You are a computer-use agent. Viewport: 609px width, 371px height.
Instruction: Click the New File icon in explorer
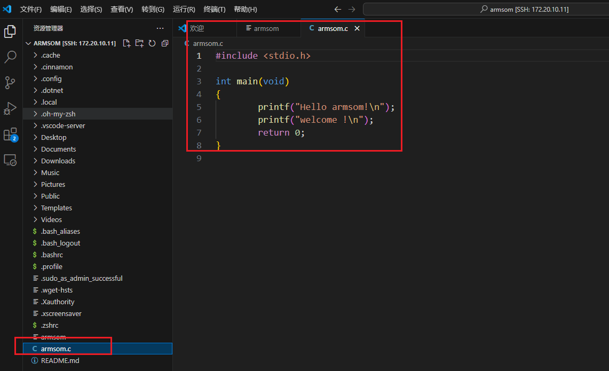126,43
